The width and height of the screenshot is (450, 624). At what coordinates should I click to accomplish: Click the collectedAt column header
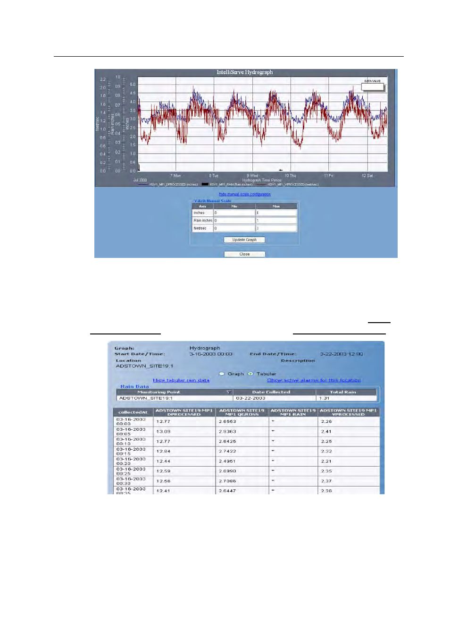133,412
